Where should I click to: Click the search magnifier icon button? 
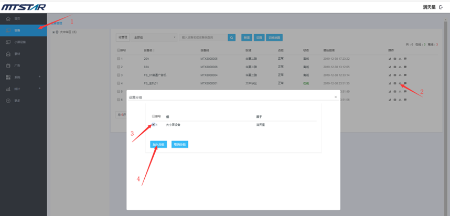[x=231, y=38]
